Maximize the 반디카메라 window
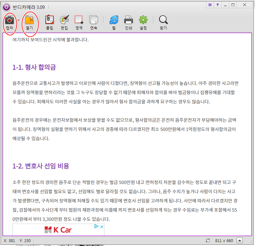This screenshot has width=255, height=246. 233,5
